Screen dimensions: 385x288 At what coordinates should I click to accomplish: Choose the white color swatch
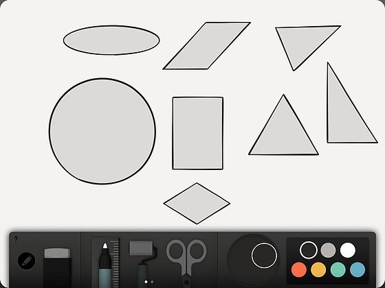pos(348,250)
